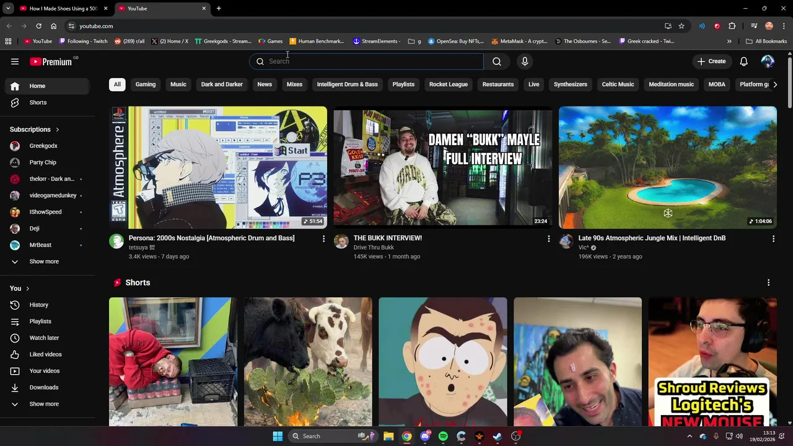The width and height of the screenshot is (793, 446).
Task: Open Playlists in the sidebar
Action: click(48, 321)
